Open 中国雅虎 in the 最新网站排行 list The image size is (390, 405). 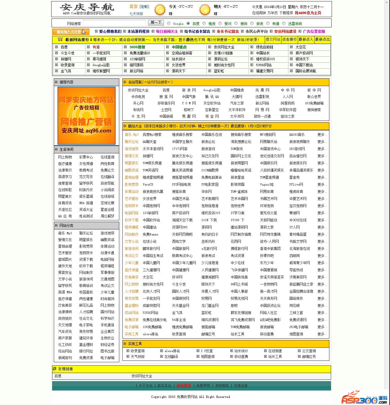pos(179,47)
